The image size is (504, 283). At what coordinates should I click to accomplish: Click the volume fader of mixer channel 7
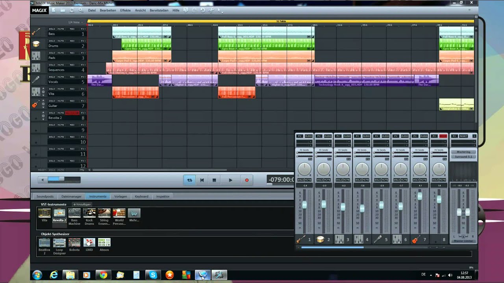[420, 195]
